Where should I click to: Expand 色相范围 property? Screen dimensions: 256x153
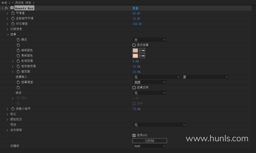click(x=13, y=61)
